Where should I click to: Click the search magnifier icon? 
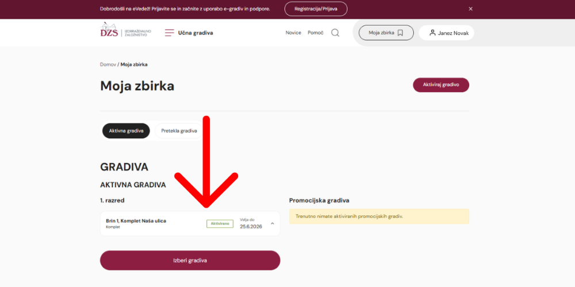[x=335, y=33]
